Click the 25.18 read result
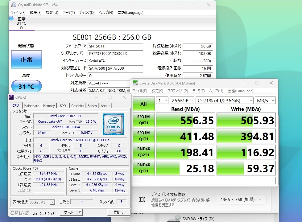Screen dimensions: 302x222 [x=185, y=168]
